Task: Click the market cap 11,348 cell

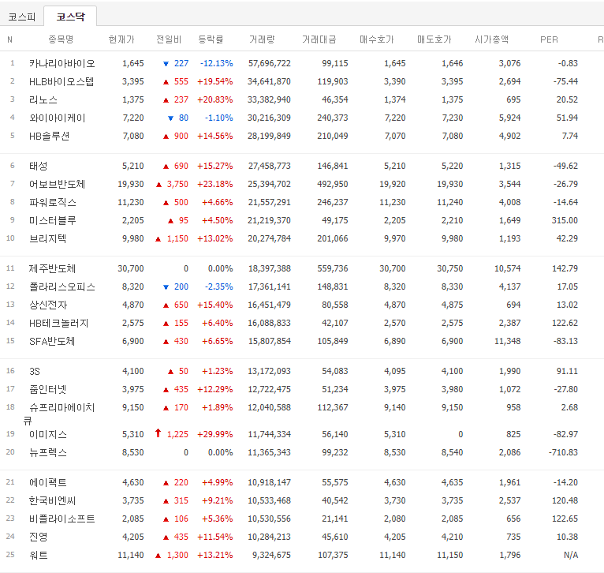Action: 507,341
